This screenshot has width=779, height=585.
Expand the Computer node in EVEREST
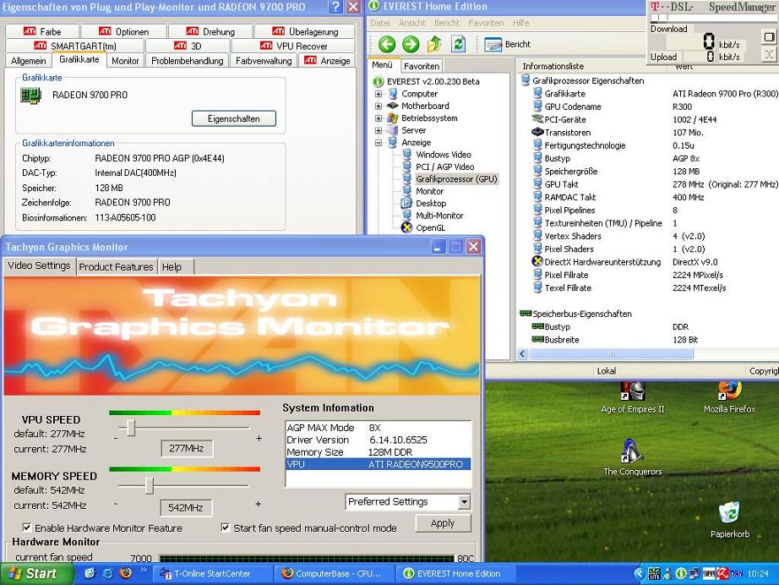(x=379, y=94)
